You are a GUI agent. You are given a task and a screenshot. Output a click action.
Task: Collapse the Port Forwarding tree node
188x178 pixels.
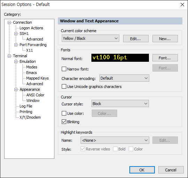[16, 45]
